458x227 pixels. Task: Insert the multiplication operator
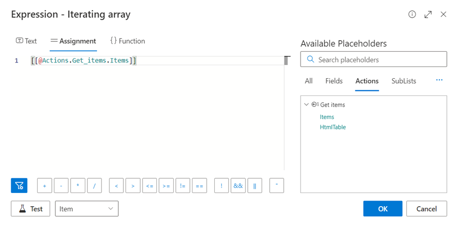click(x=77, y=186)
